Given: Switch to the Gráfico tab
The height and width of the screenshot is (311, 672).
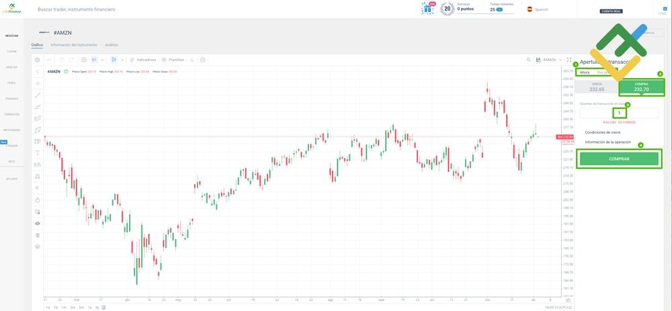Looking at the screenshot, I should (37, 45).
